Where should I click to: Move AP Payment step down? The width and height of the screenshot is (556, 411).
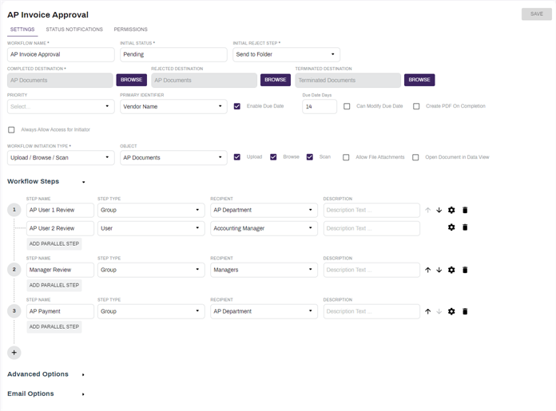point(439,311)
